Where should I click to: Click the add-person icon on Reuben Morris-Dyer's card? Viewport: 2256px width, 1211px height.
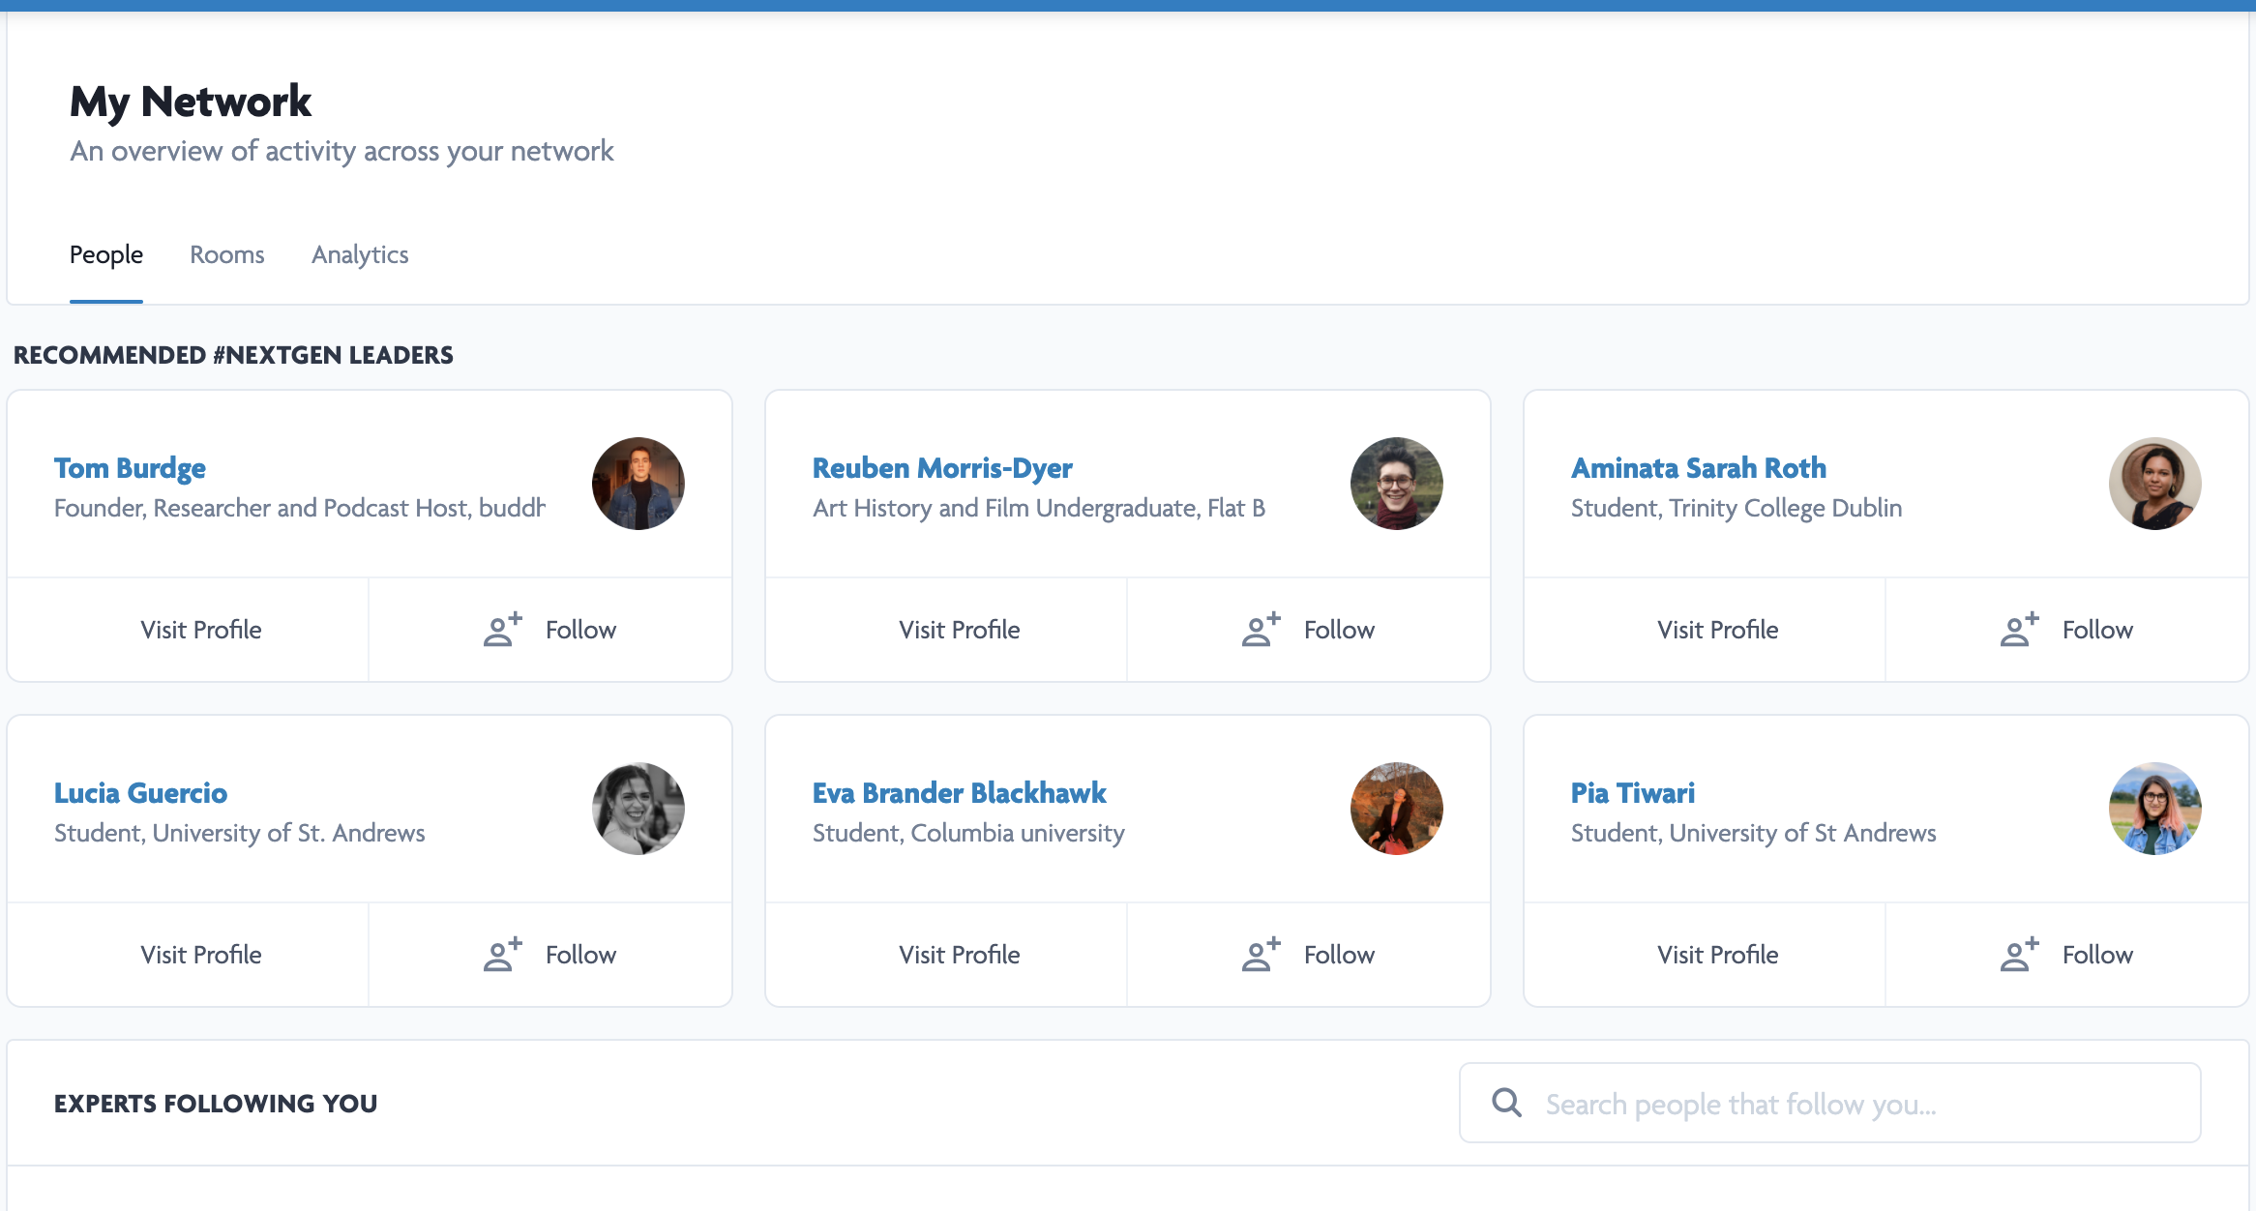point(1261,630)
